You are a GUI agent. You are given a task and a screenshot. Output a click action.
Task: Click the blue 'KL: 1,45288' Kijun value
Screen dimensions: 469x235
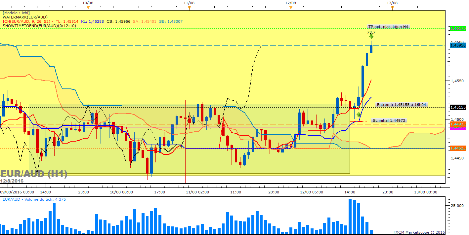[x=92, y=21]
